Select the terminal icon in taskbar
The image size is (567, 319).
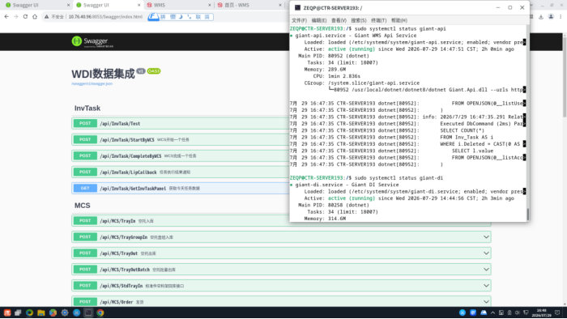(x=88, y=313)
